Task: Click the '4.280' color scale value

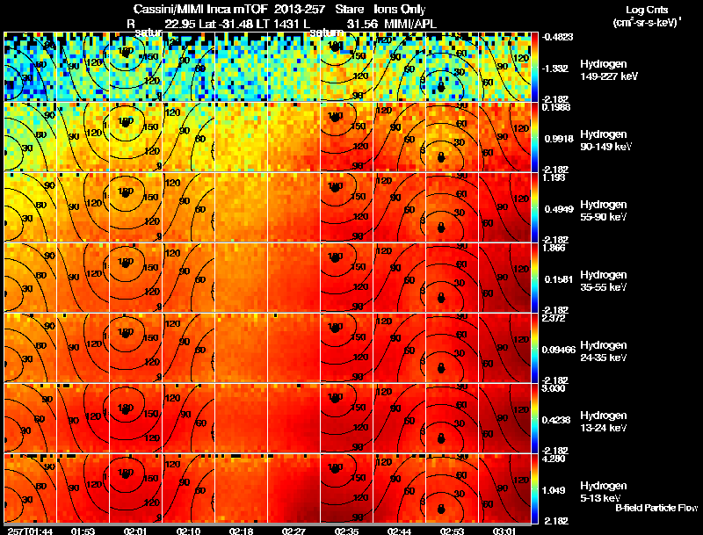Action: [553, 459]
